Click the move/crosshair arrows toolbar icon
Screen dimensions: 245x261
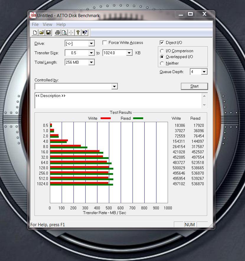click(x=71, y=32)
